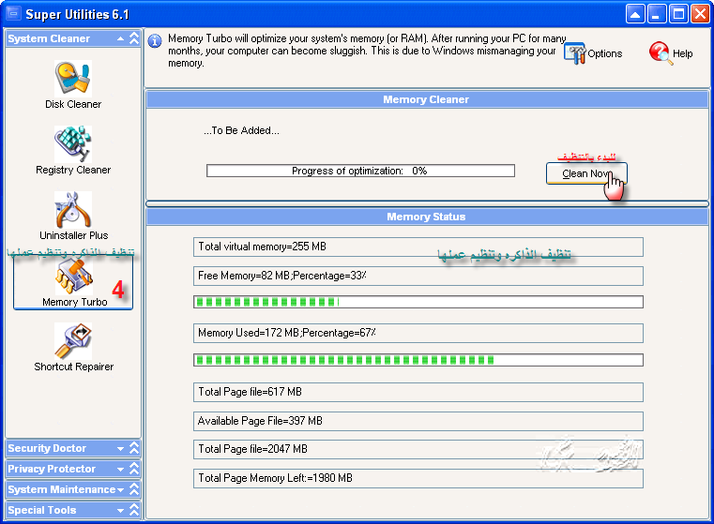
Task: Open the System Cleaner panel header
Action: tap(73, 38)
